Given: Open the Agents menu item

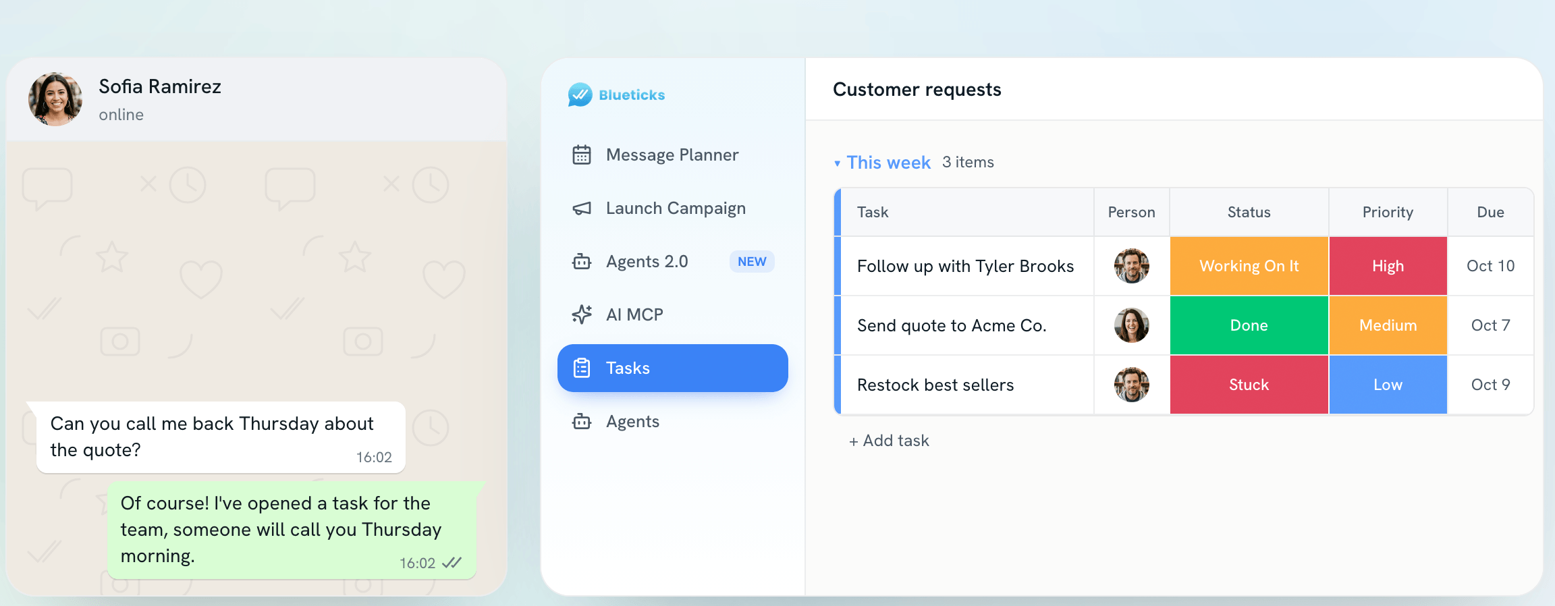Looking at the screenshot, I should 673,422.
